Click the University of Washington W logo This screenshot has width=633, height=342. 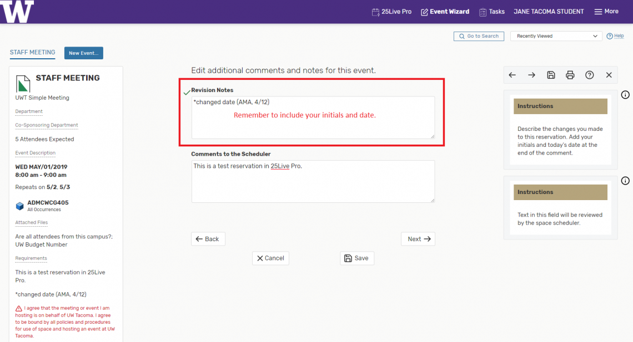tap(17, 12)
